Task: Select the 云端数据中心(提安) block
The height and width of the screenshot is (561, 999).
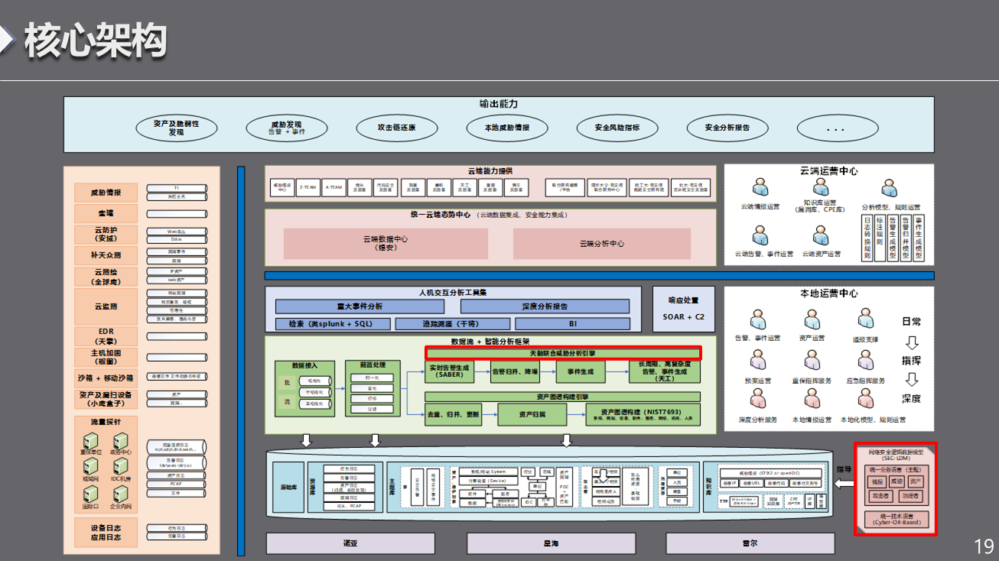Action: (386, 243)
